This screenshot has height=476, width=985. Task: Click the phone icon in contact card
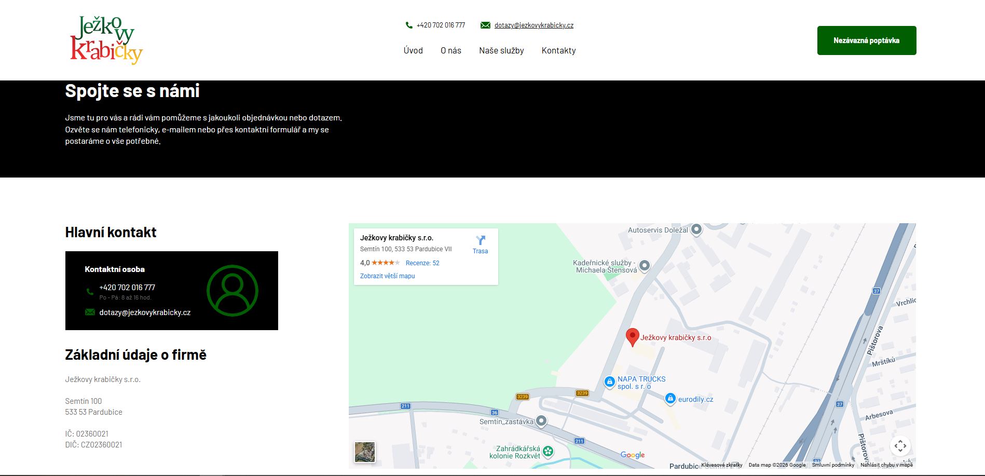click(90, 291)
